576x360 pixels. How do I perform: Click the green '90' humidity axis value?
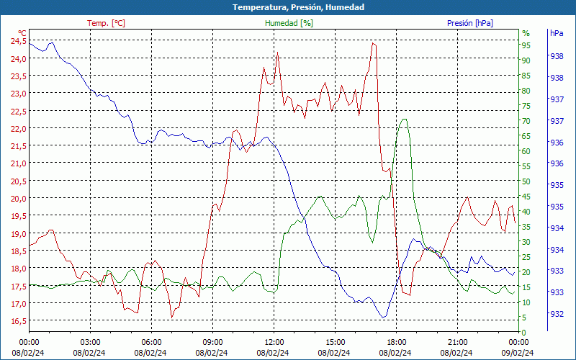[x=526, y=60]
